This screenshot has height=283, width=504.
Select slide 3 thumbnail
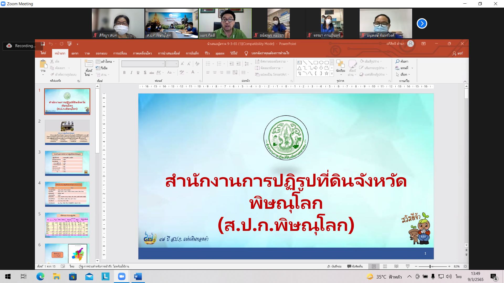click(67, 163)
